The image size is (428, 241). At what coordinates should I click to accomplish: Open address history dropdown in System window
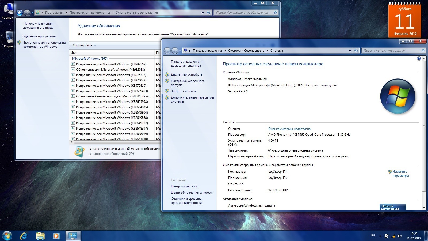350,51
